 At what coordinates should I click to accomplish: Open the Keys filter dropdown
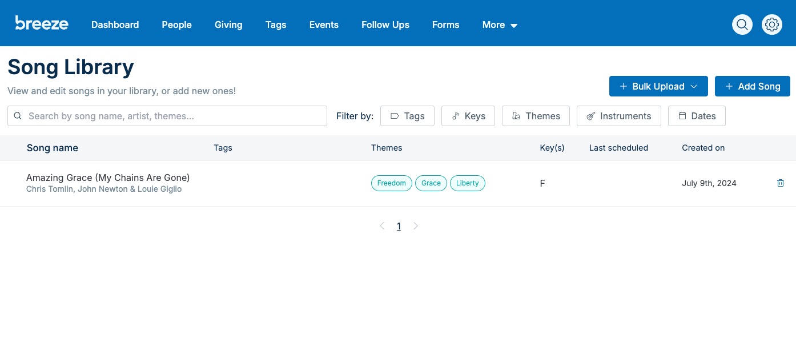click(x=468, y=116)
